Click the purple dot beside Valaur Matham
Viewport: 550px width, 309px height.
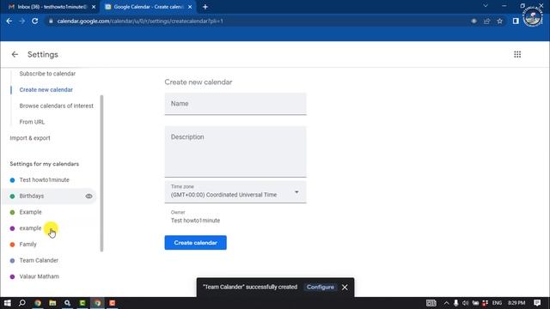pyautogui.click(x=12, y=276)
